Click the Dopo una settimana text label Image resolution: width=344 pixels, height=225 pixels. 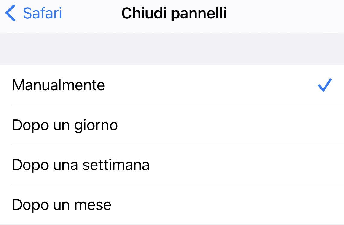pyautogui.click(x=81, y=165)
